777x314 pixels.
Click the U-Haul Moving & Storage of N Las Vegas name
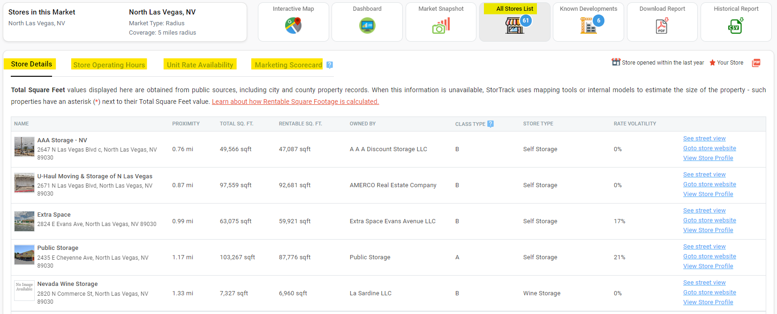click(95, 176)
